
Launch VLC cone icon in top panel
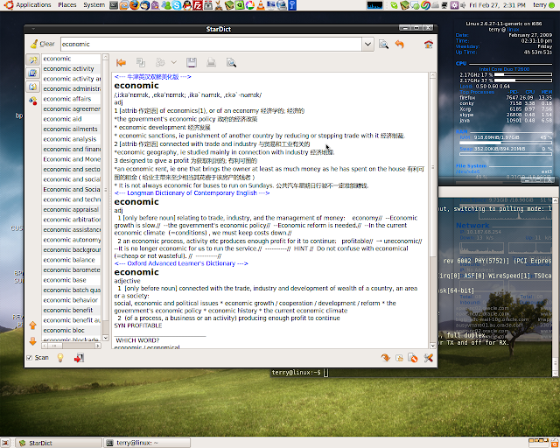pyautogui.click(x=261, y=5)
